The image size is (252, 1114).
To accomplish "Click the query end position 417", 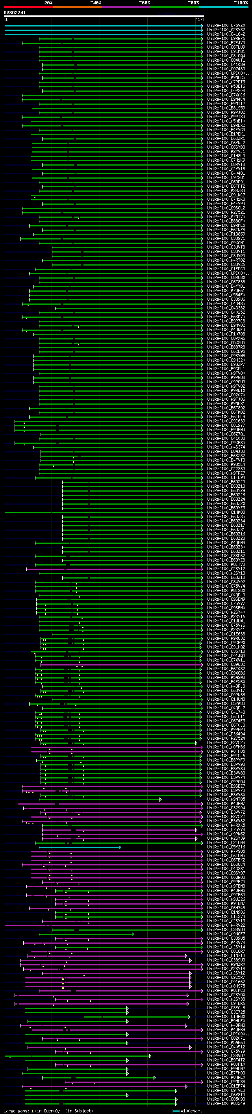I will [198, 19].
